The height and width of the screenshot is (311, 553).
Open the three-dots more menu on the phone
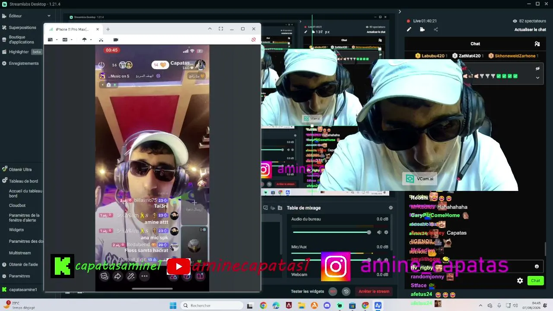pyautogui.click(x=144, y=276)
